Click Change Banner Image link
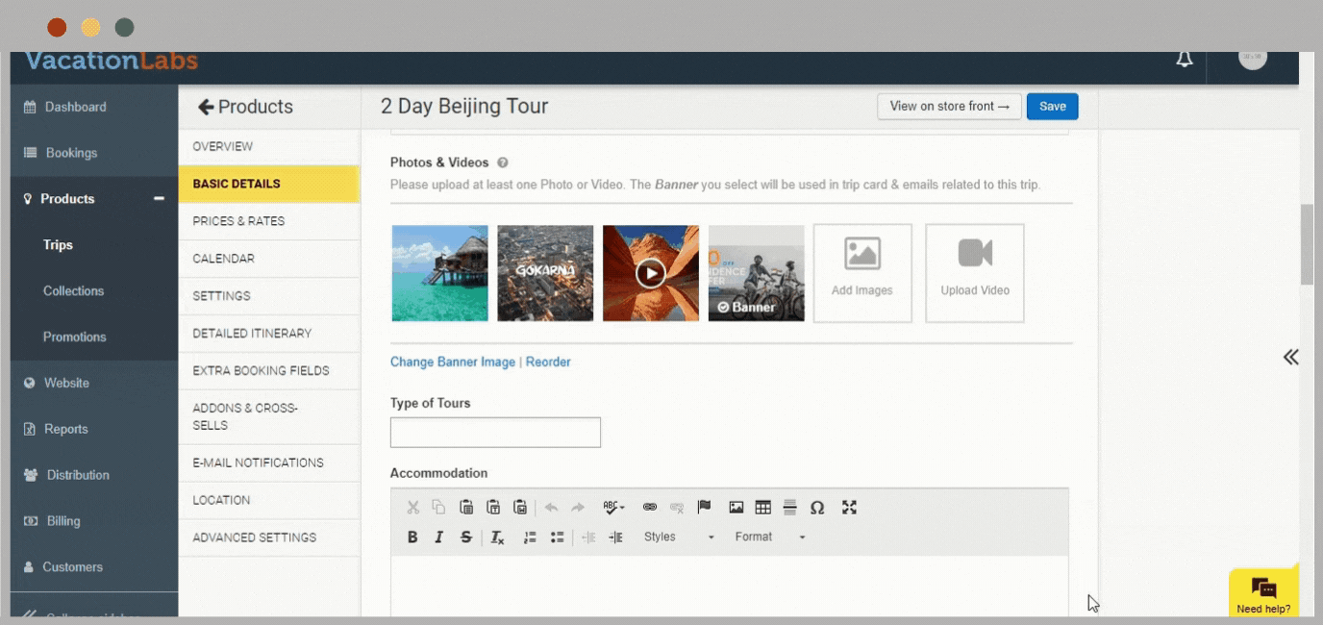 tap(452, 362)
